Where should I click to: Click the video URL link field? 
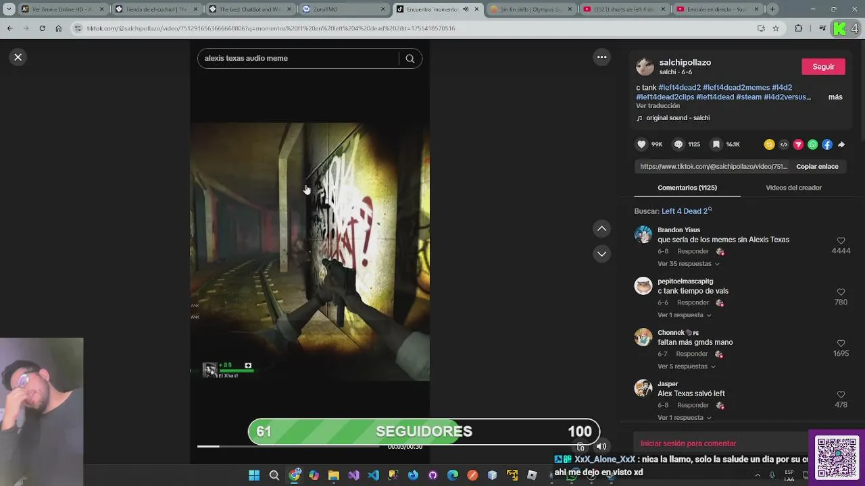point(714,167)
